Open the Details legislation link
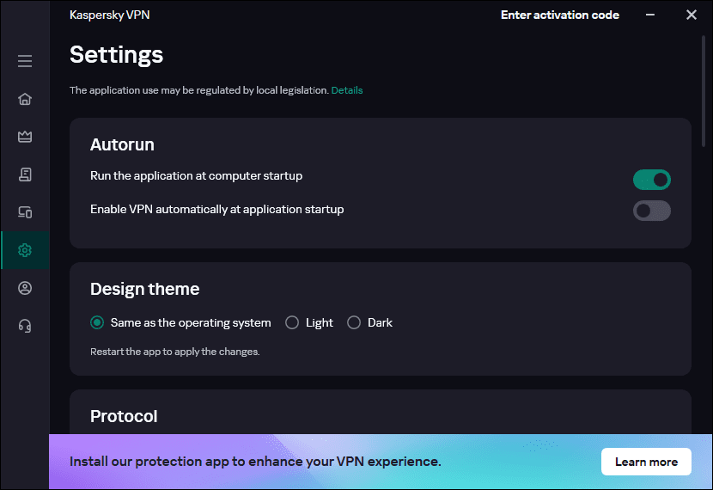Image resolution: width=713 pixels, height=490 pixels. [x=347, y=90]
